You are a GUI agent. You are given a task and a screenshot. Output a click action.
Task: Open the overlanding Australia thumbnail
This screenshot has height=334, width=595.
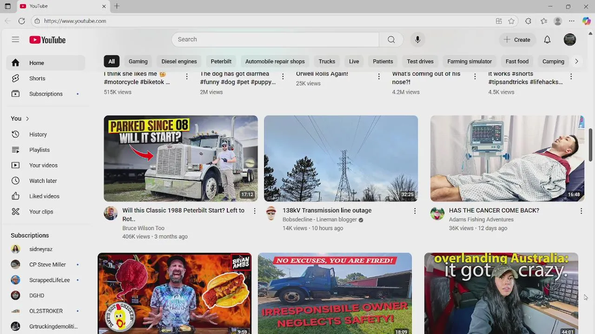(x=501, y=293)
